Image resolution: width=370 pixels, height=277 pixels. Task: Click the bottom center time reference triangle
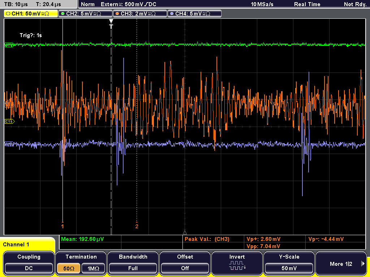click(x=185, y=233)
